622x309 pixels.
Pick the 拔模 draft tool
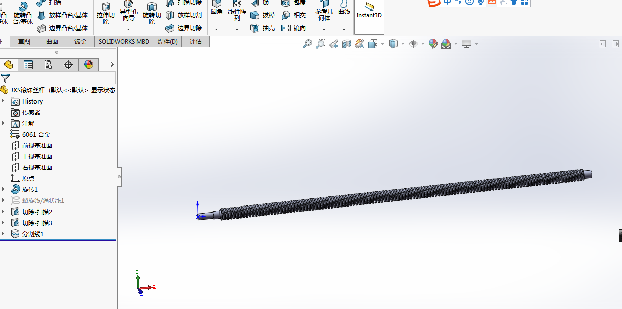click(x=263, y=15)
